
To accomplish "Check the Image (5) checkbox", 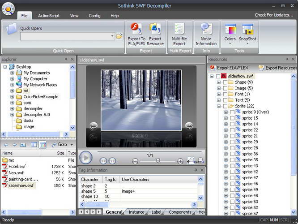I will pos(225,88).
